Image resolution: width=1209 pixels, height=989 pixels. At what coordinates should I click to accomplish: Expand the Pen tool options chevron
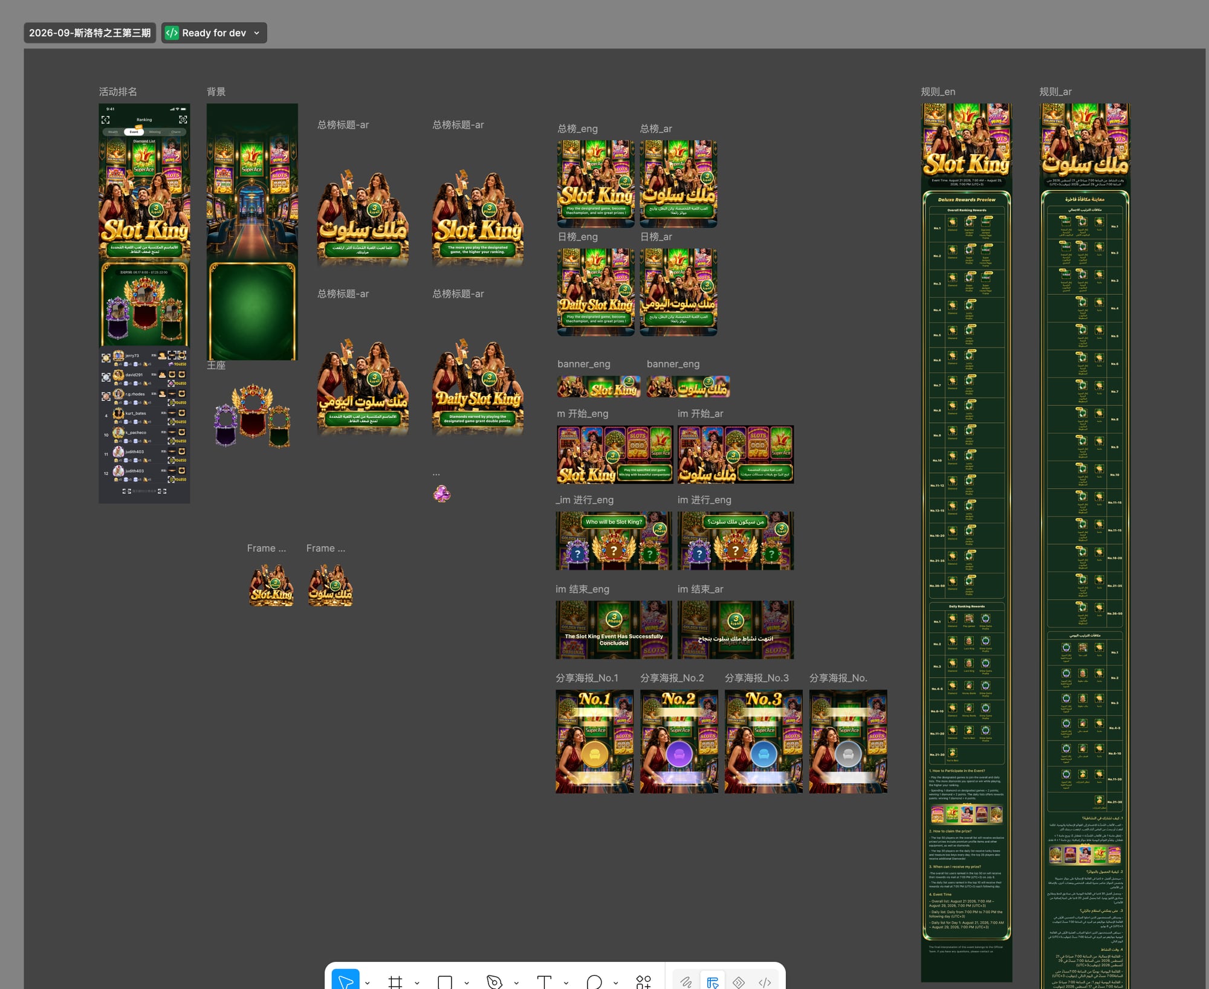[516, 983]
